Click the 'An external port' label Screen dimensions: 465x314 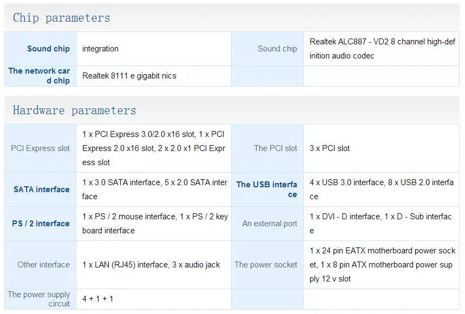[x=270, y=224]
